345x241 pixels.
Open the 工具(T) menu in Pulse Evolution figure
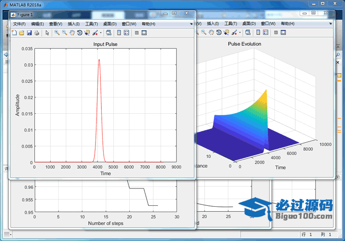pyautogui.click(x=231, y=24)
